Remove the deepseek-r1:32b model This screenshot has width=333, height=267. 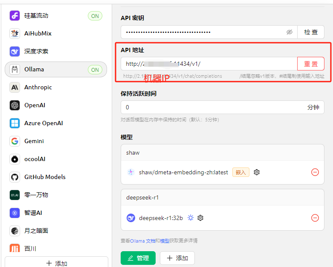pos(315,218)
